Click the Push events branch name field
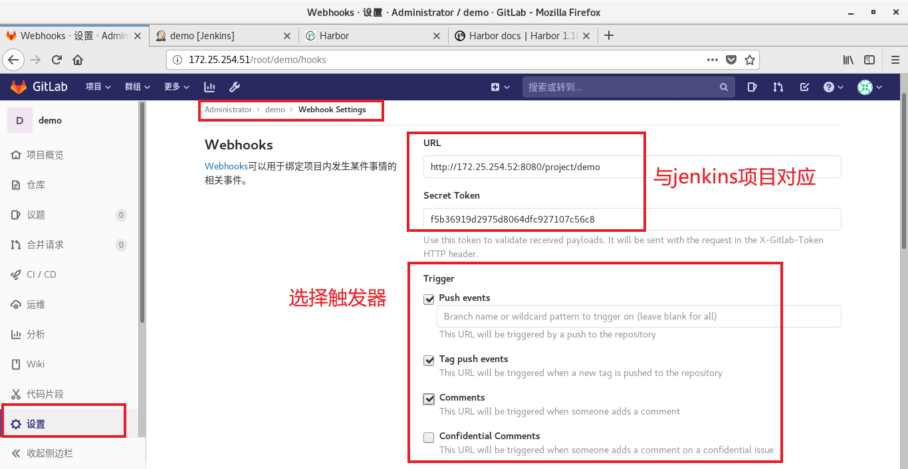Screen dimensions: 908x469 (639, 316)
